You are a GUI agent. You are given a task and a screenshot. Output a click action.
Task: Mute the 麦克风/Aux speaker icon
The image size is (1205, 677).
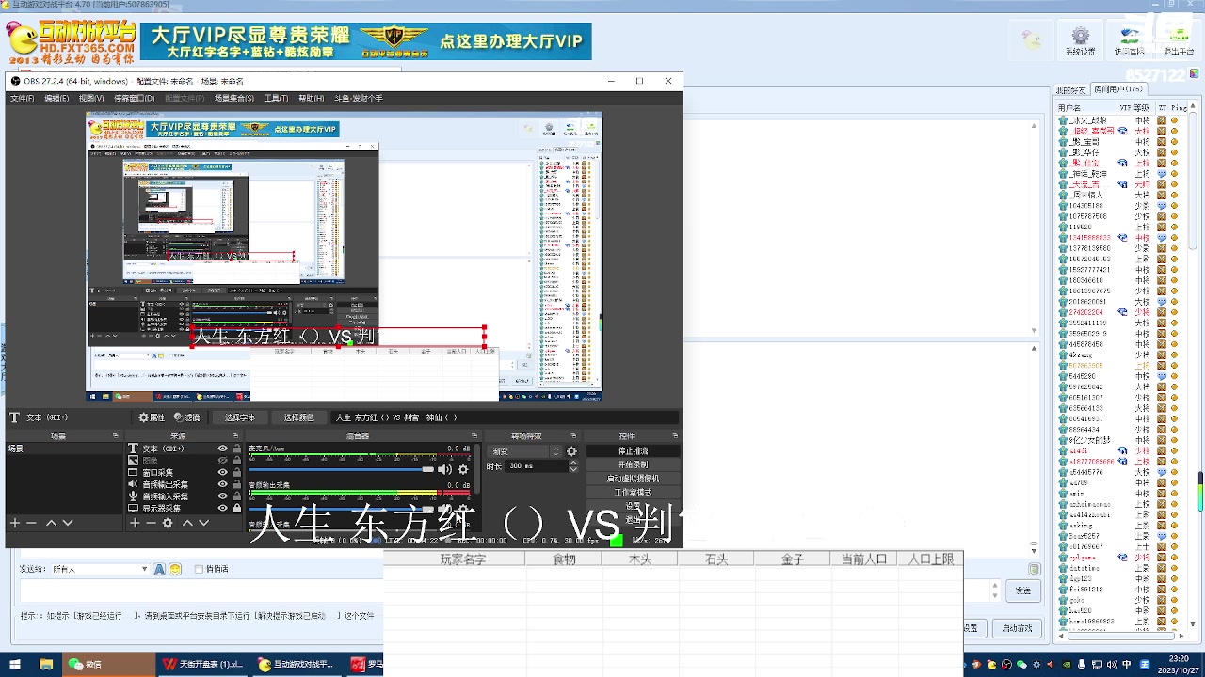444,469
